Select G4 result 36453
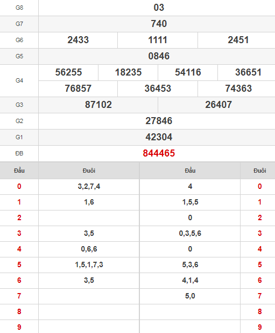Viewport: 275px width, 333px height. click(158, 89)
